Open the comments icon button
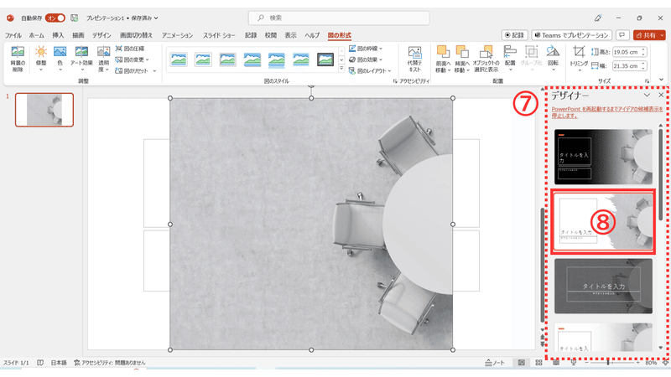This screenshot has height=377, width=671. [622, 35]
